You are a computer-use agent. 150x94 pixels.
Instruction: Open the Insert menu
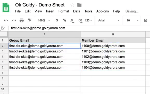point(50,11)
